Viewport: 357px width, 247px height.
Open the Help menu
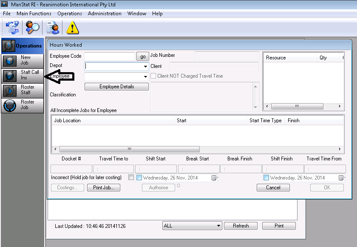point(157,14)
